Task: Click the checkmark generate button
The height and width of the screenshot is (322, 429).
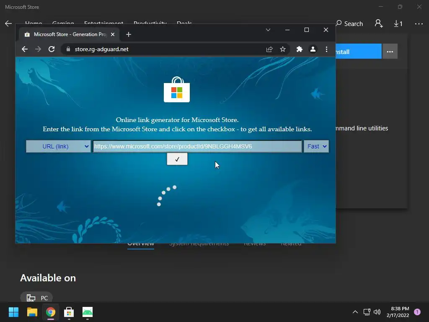Action: pos(177,159)
